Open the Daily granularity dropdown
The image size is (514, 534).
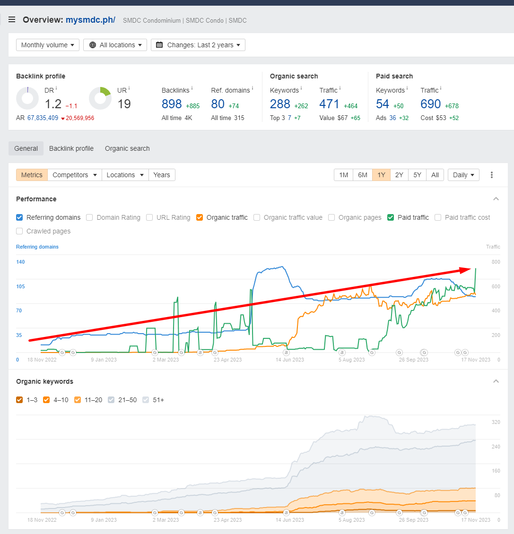tap(463, 174)
